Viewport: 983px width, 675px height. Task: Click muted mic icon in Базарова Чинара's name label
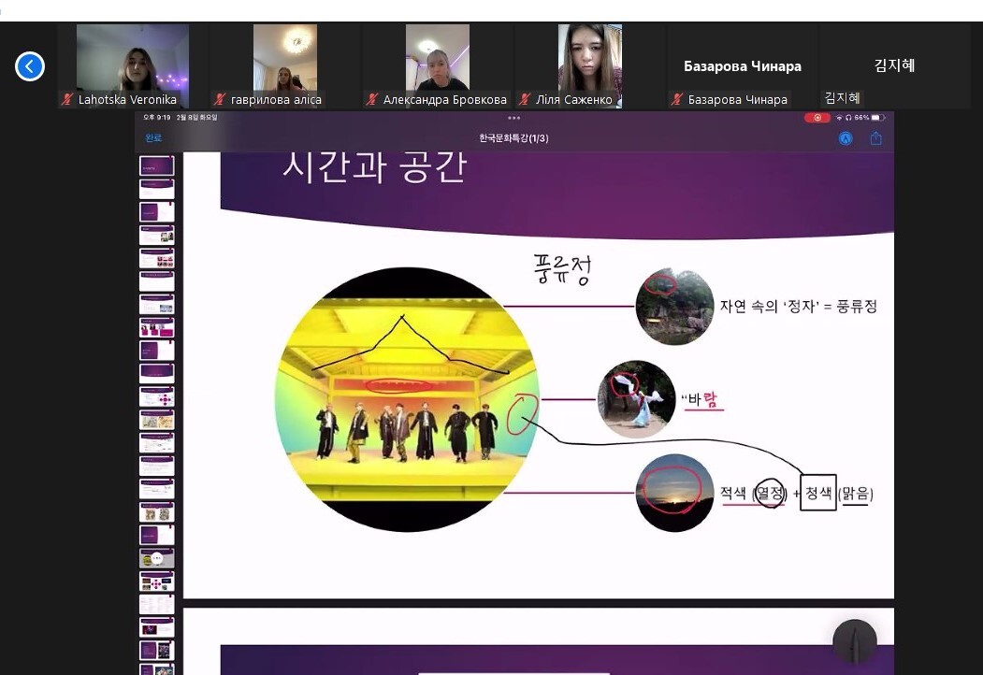676,99
